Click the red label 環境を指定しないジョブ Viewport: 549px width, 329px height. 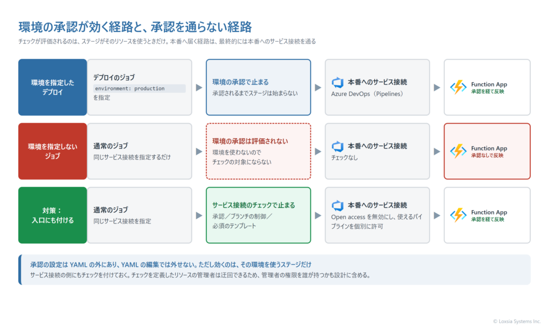53,151
